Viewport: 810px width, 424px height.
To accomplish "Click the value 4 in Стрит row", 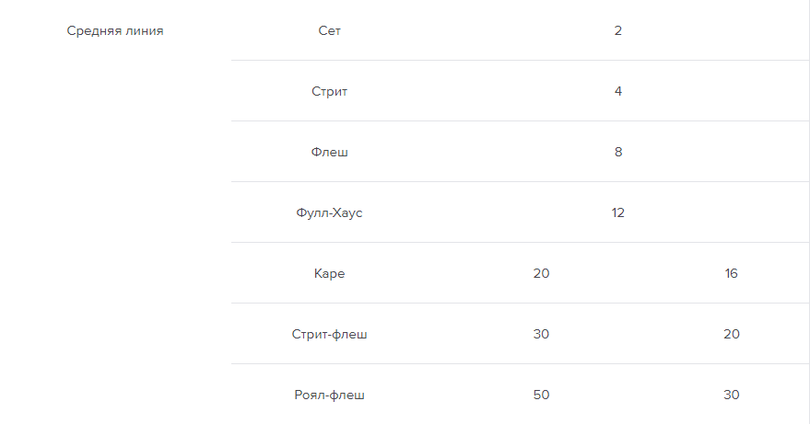I will tap(617, 91).
